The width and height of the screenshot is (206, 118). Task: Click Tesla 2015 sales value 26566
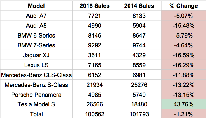tap(95, 104)
